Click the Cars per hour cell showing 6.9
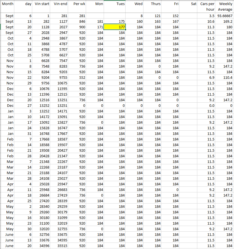The image size is (234, 249). (x=207, y=78)
